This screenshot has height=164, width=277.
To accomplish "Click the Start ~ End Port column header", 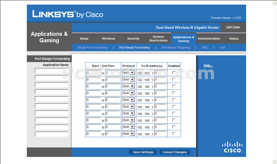I will point(103,66).
